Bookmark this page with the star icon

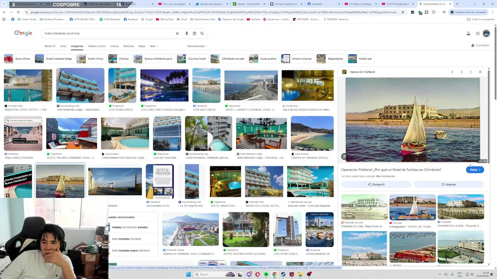(403, 12)
